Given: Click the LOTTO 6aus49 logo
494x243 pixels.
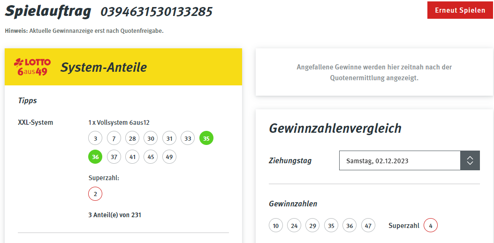Looking at the screenshot, I should (32, 67).
